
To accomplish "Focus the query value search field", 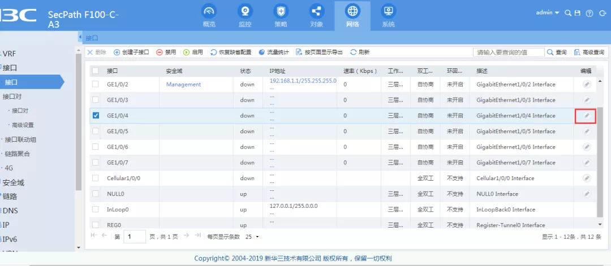I will coord(509,52).
